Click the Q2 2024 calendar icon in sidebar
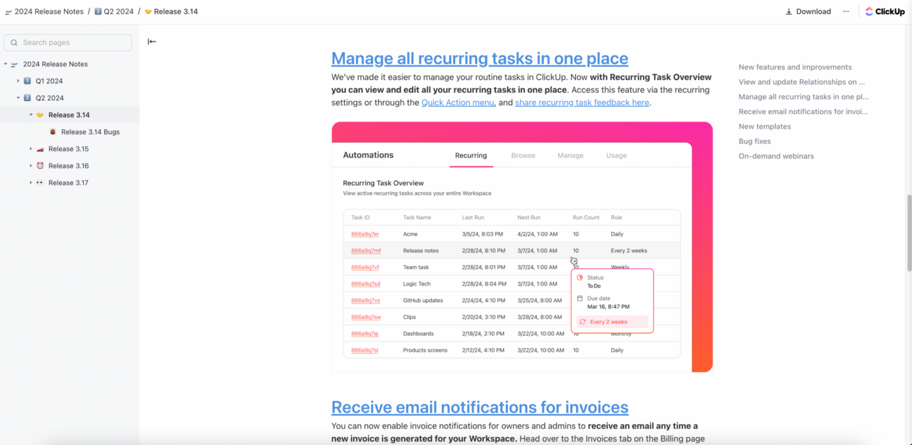 coord(27,97)
